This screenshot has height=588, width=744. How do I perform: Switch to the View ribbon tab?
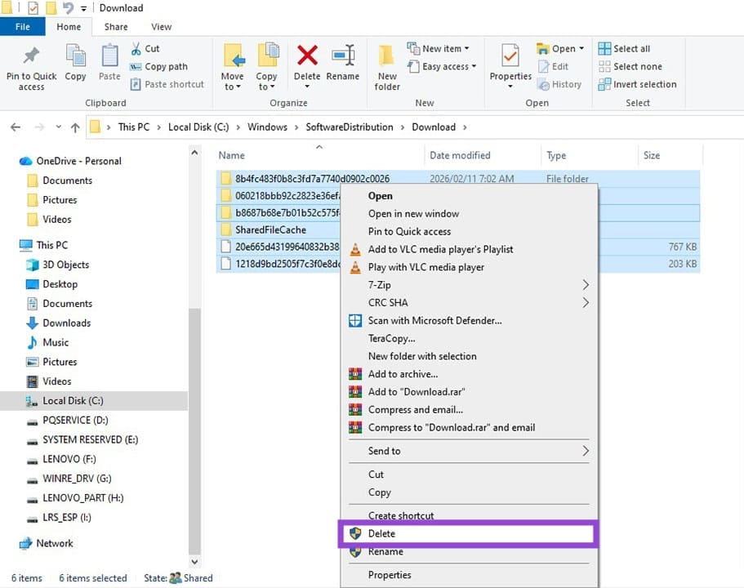[161, 26]
